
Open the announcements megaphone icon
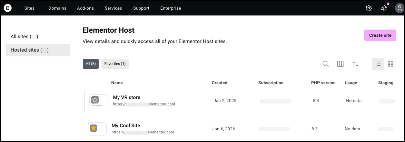click(x=384, y=8)
